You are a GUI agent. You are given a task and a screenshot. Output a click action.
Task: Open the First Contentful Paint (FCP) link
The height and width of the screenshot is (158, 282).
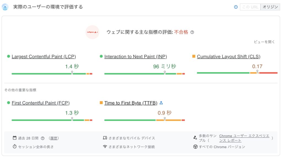[x=40, y=103]
